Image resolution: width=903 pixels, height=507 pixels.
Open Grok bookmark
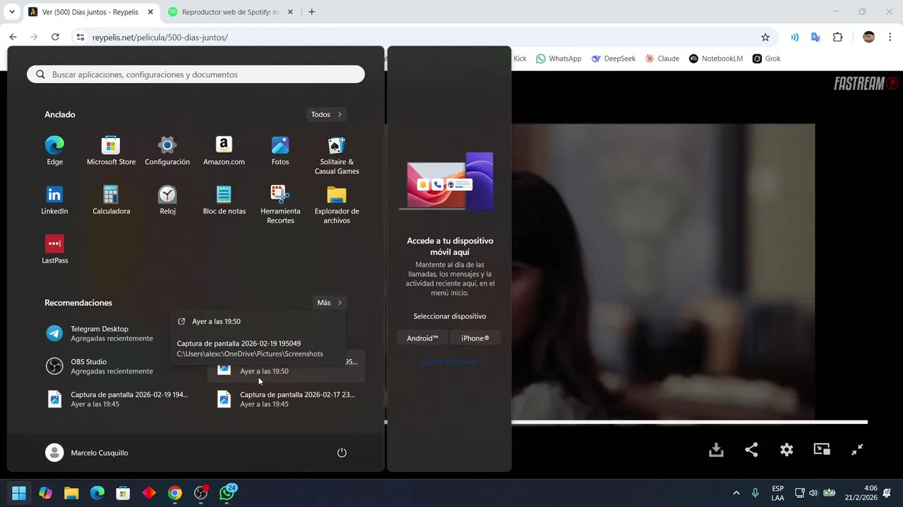tap(766, 58)
